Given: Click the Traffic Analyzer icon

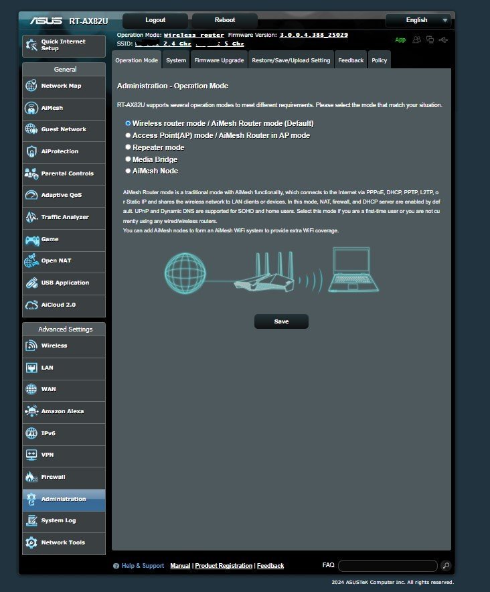Looking at the screenshot, I should click(31, 217).
